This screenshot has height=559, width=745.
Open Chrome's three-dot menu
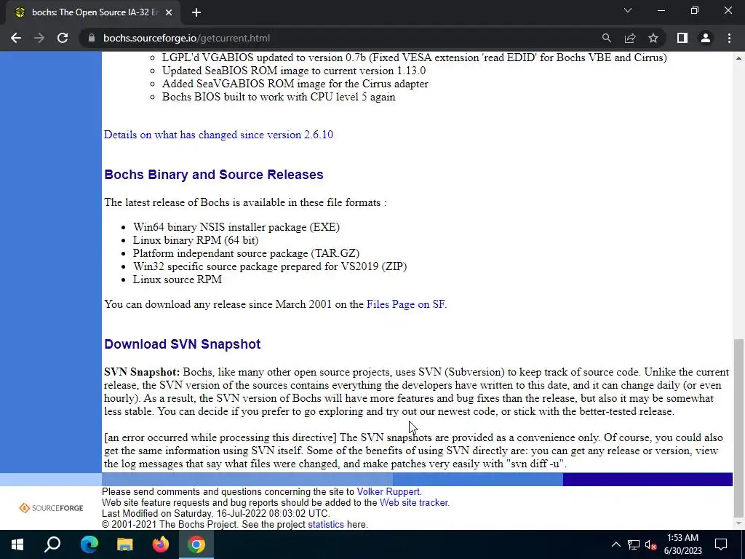click(729, 38)
